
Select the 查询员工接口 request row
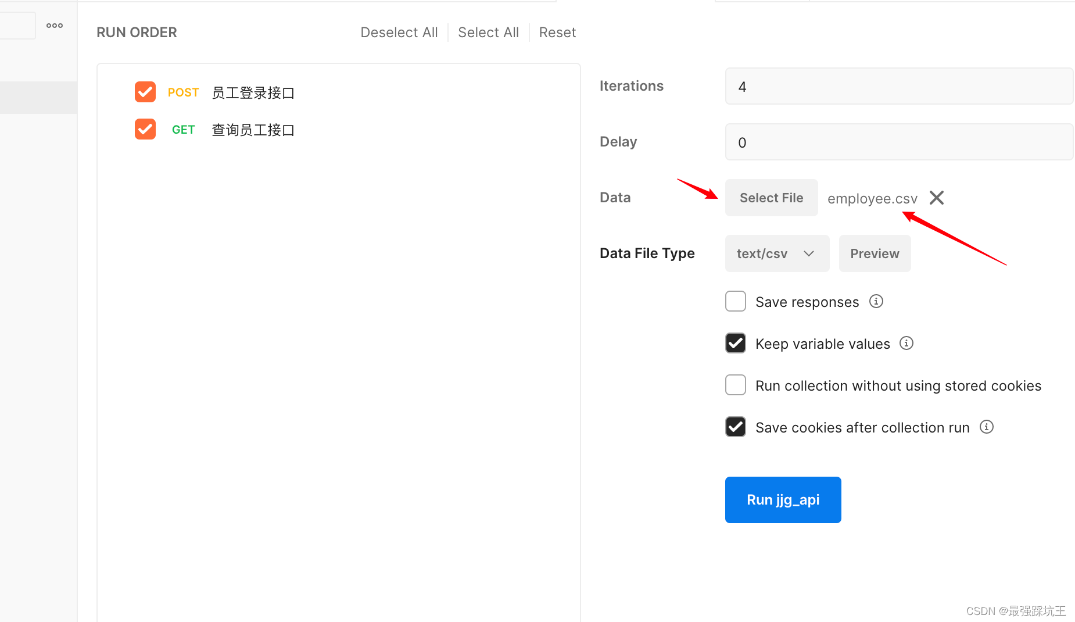253,130
